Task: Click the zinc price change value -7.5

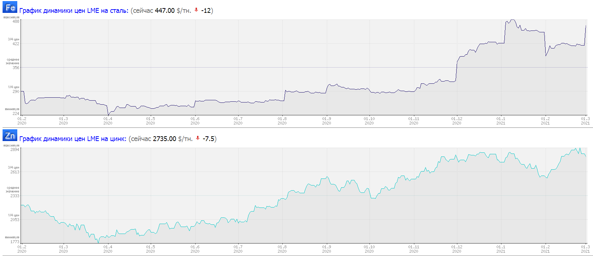Action: pyautogui.click(x=208, y=139)
